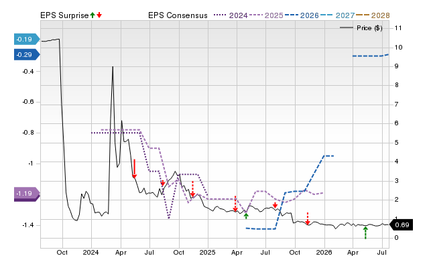Select the red surprise arrow near August 2024
Screen dimensions: 429x256
click(162, 183)
